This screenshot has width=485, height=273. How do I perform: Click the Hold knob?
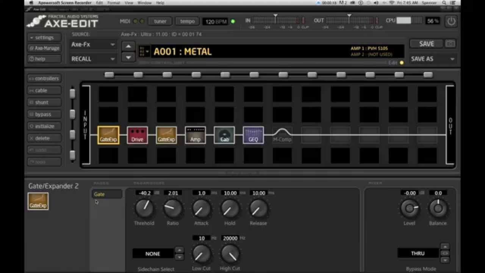(x=230, y=208)
